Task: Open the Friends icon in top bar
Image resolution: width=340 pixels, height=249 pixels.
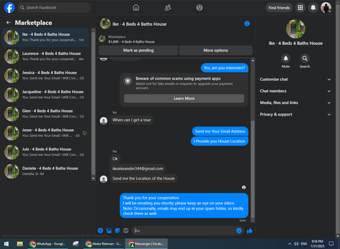Action: (168, 7)
